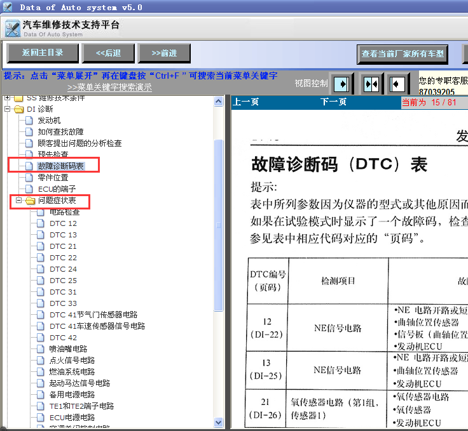Viewport: 468px width, 431px height.
Task: Click view control center-split panel icon
Action: click(371, 84)
